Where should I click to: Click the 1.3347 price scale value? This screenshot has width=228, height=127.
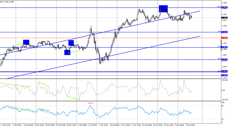pos(224,14)
